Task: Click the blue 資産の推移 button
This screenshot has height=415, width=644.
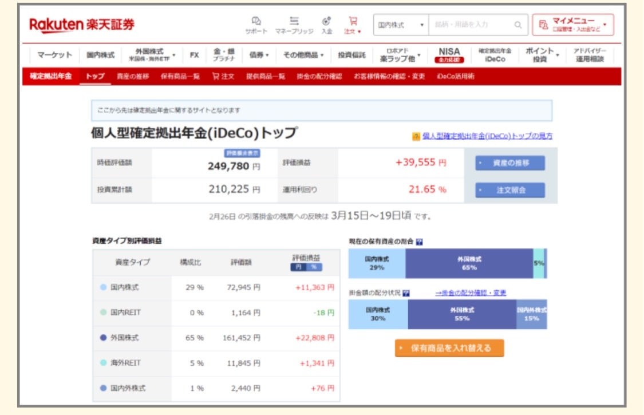Action: coord(510,163)
